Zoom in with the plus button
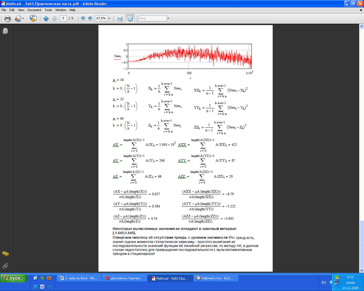The width and height of the screenshot is (364, 291). click(x=90, y=18)
